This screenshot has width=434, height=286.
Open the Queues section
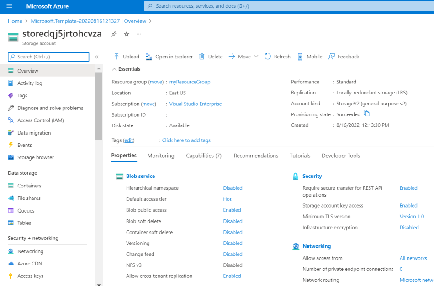[x=26, y=210]
